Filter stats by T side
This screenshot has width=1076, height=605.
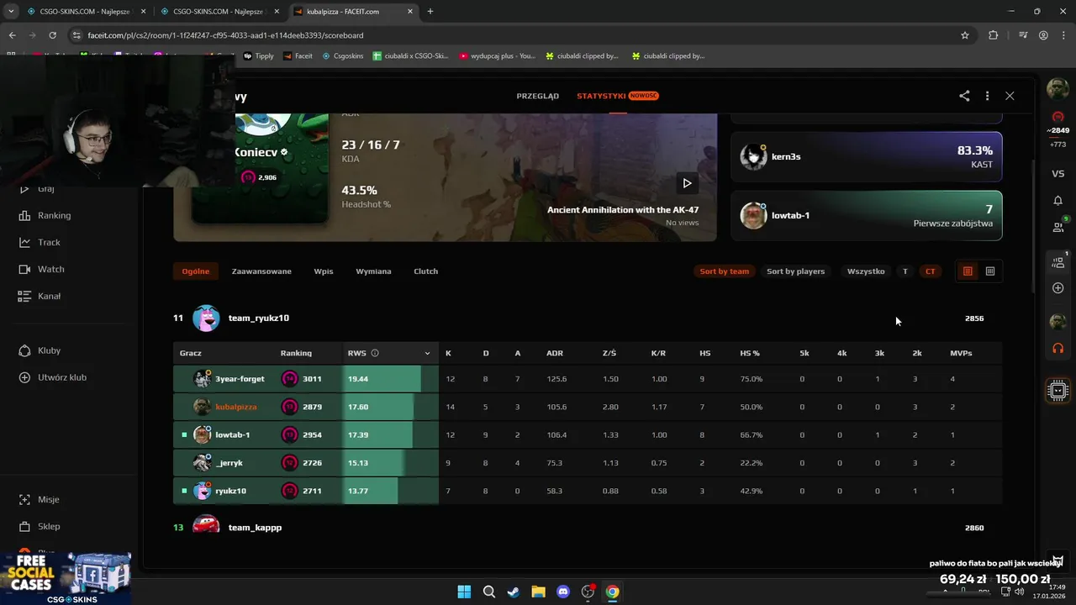coord(905,271)
